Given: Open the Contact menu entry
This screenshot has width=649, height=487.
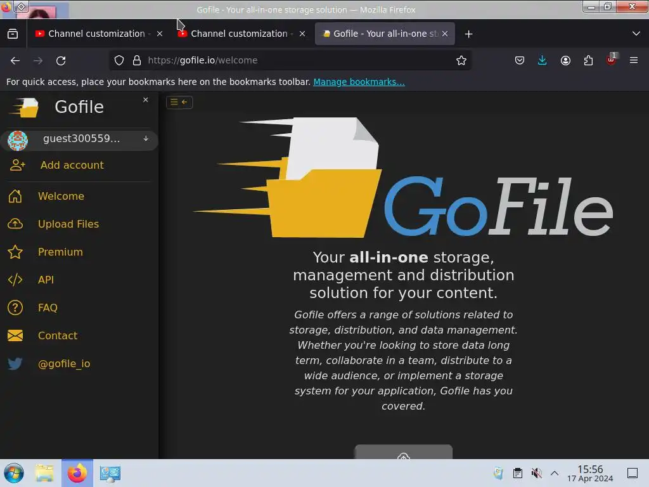Looking at the screenshot, I should tap(58, 335).
